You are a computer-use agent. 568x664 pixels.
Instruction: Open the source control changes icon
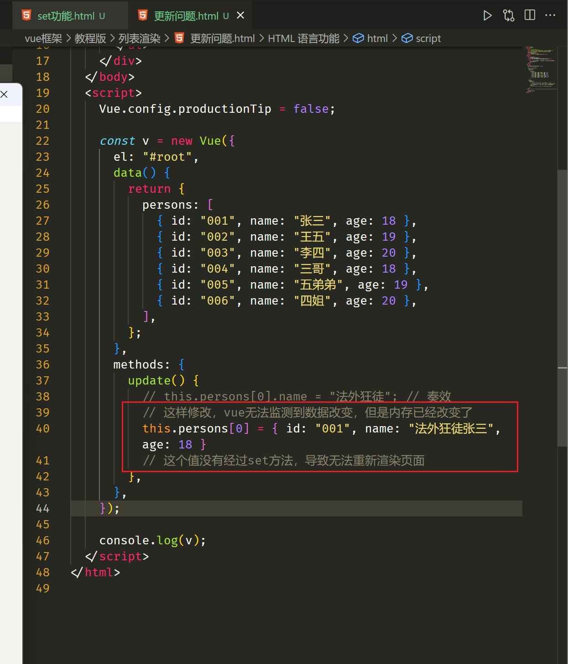509,16
